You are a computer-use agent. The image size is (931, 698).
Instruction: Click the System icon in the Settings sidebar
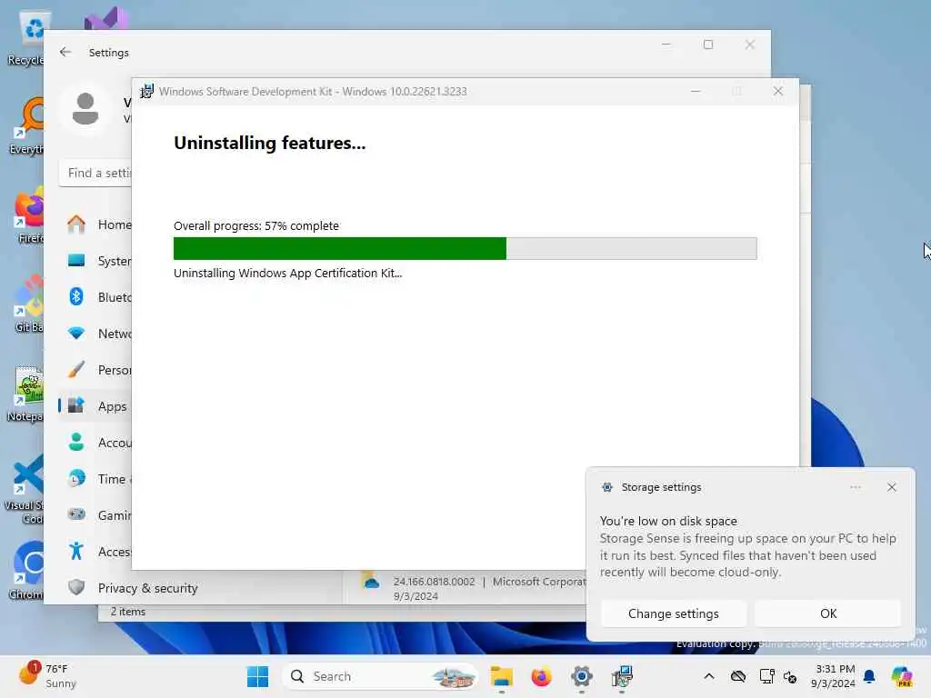pos(76,261)
